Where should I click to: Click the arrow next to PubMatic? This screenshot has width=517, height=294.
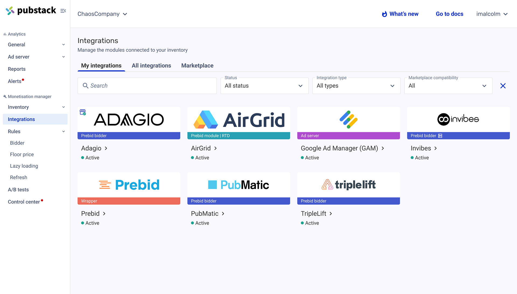pyautogui.click(x=223, y=214)
